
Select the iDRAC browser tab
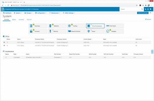12,2
